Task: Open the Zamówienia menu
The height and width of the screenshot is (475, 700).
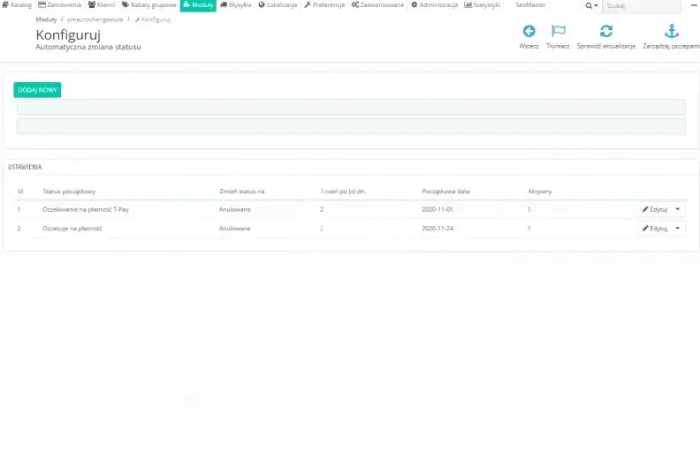Action: click(60, 5)
